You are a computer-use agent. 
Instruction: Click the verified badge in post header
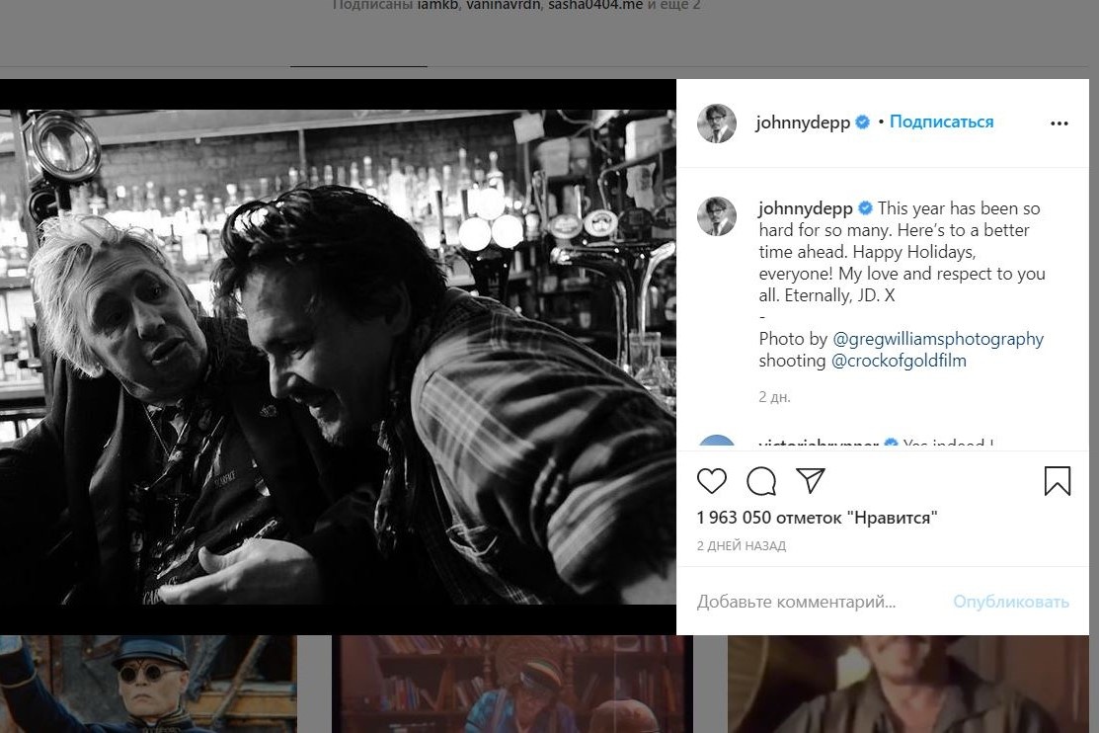[x=862, y=123]
